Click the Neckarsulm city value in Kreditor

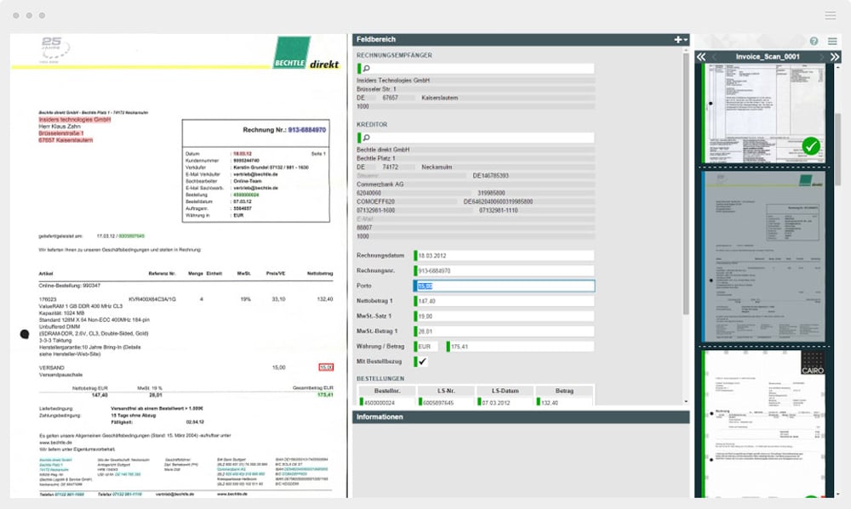(x=437, y=167)
